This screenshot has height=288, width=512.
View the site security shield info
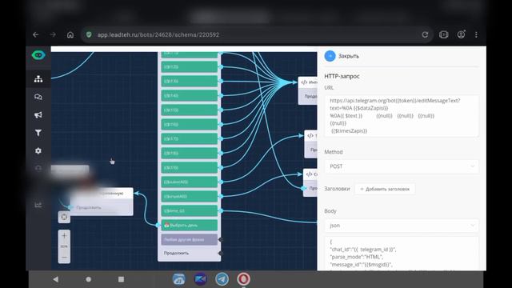[x=89, y=34]
